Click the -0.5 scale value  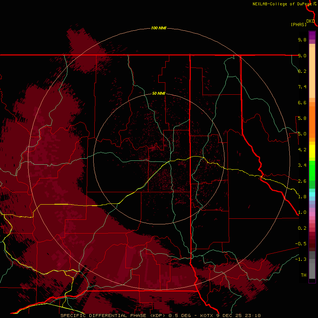pos(301,244)
